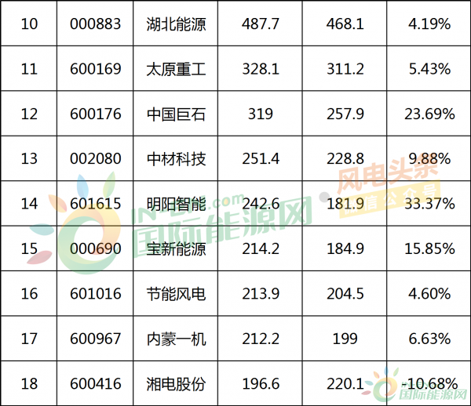This screenshot has width=471, height=406.
Task: Click company name 内蒙一机
Action: tap(176, 339)
